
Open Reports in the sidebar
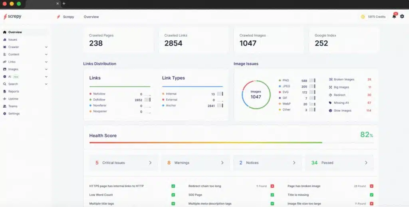[14, 91]
